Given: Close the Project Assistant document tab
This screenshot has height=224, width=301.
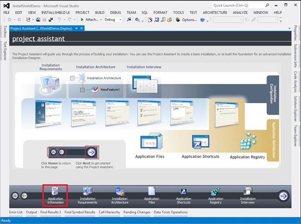Looking at the screenshot, I should pyautogui.click(x=82, y=28).
